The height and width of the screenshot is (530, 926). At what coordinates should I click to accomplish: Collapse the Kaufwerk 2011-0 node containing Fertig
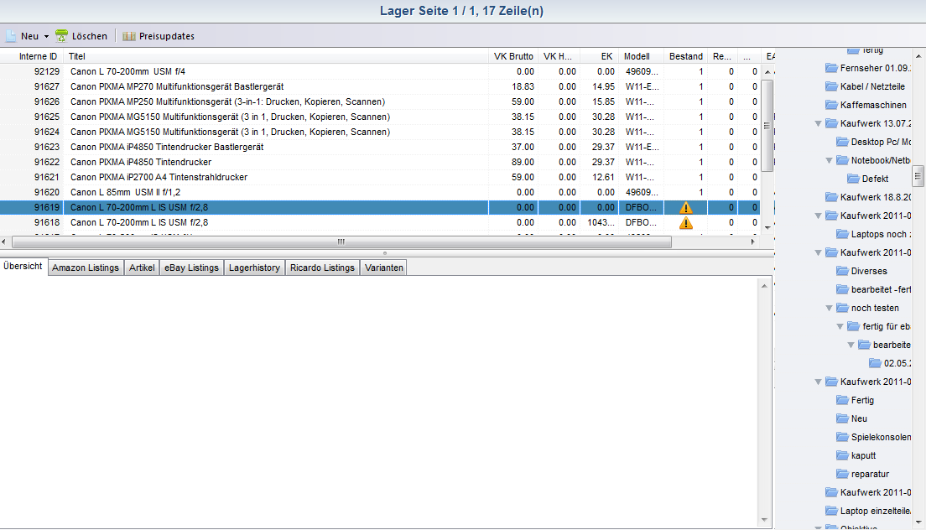[819, 382]
